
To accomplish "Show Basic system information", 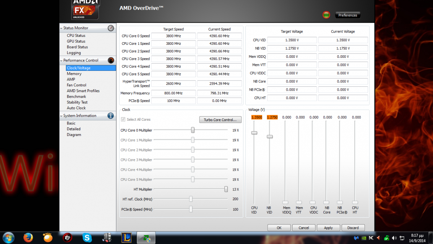I will pos(71,123).
